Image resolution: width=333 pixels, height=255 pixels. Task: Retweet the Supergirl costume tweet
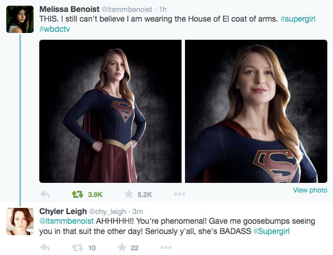(77, 194)
